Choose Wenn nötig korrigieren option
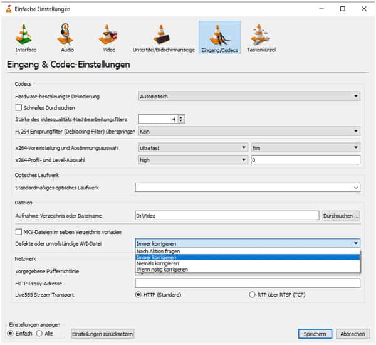This screenshot has width=376, height=345. (x=248, y=269)
